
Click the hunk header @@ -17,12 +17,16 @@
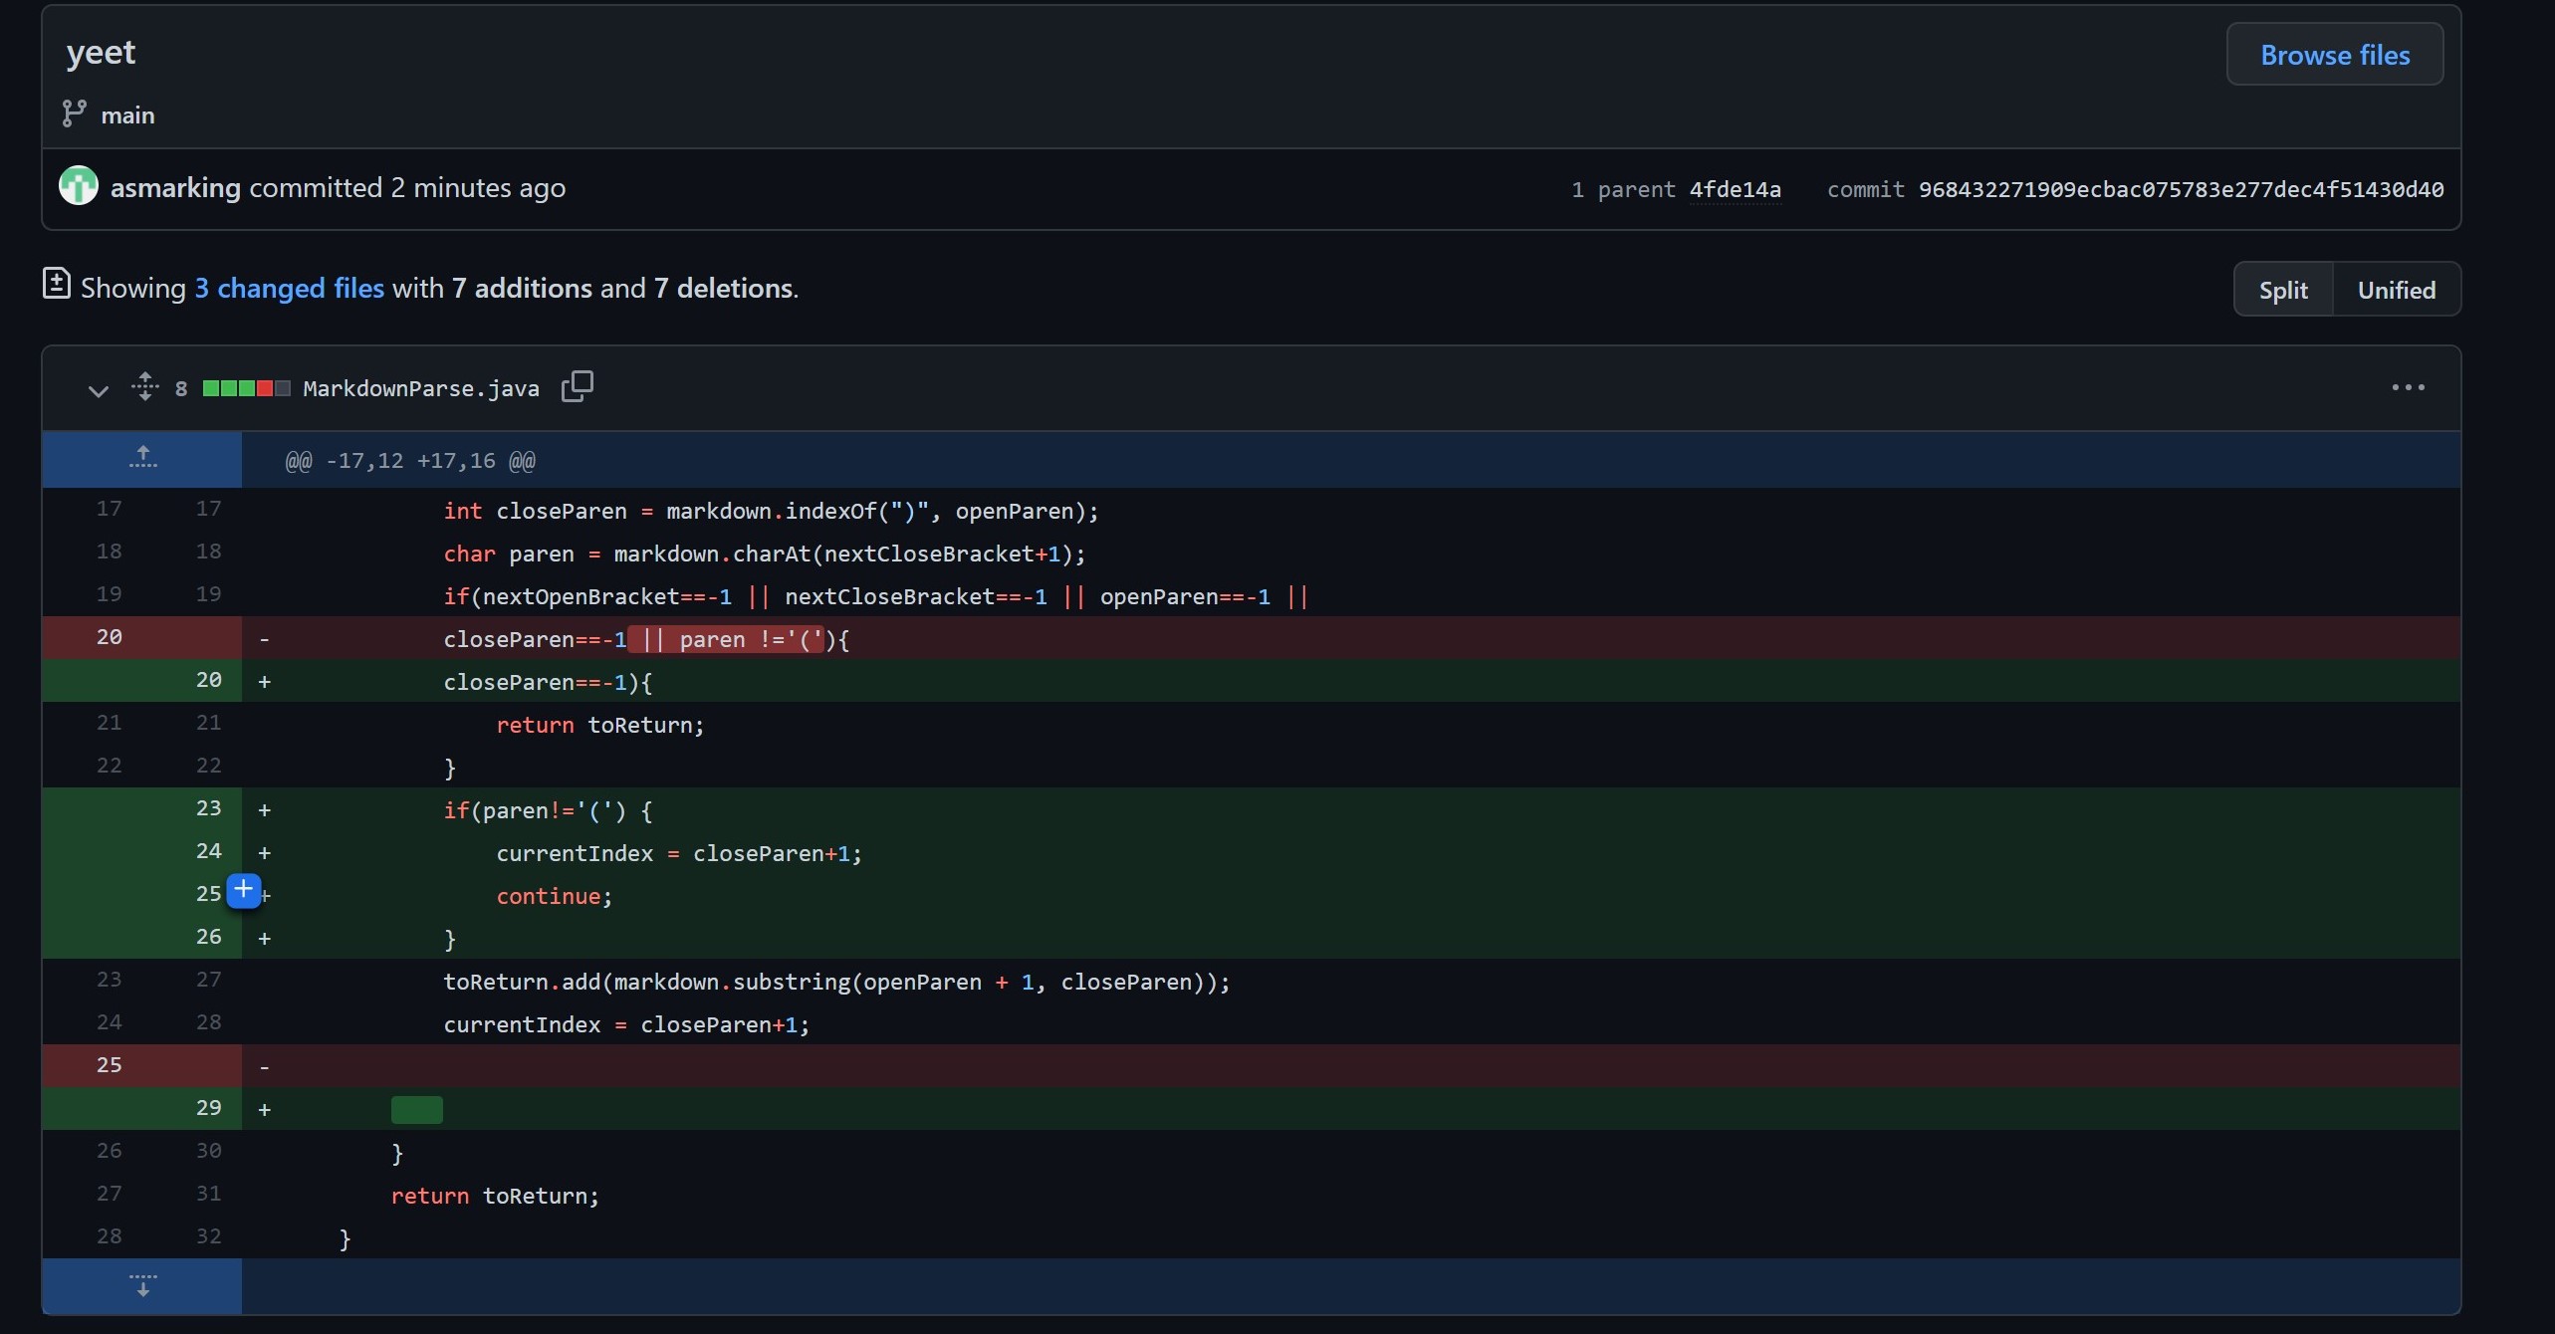point(410,460)
